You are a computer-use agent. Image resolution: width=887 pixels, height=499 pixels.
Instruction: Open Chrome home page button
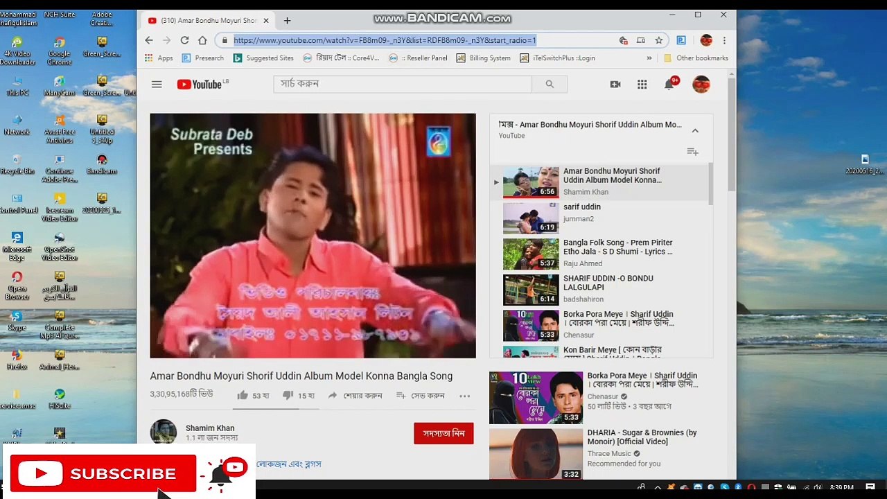coord(202,40)
